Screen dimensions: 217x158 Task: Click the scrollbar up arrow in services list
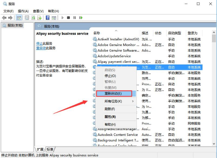pos(214,32)
